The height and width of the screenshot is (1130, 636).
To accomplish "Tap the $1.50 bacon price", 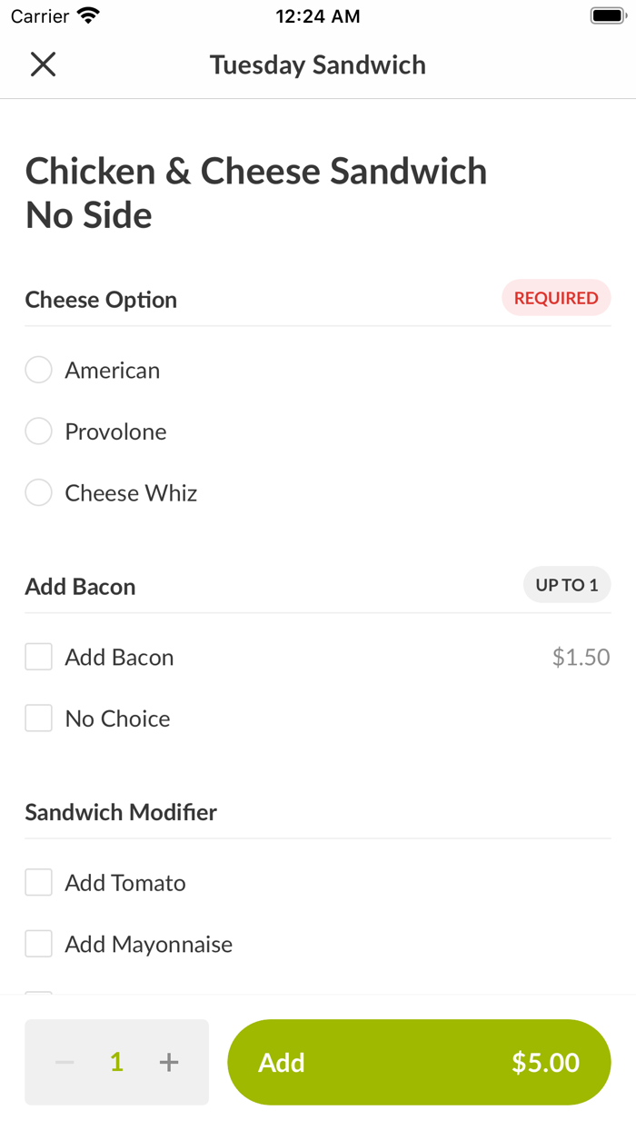I will click(x=581, y=658).
